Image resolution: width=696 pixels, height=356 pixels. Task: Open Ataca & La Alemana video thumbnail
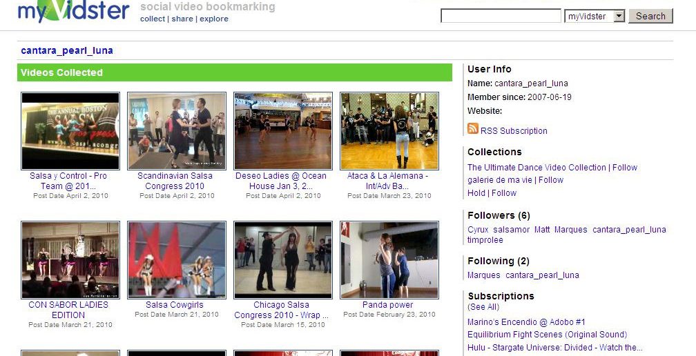(389, 131)
